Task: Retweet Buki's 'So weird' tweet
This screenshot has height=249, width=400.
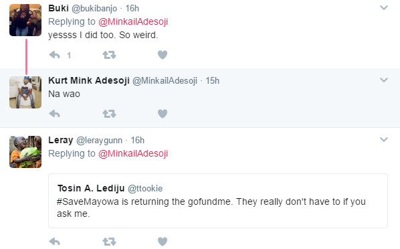Action: [x=109, y=55]
